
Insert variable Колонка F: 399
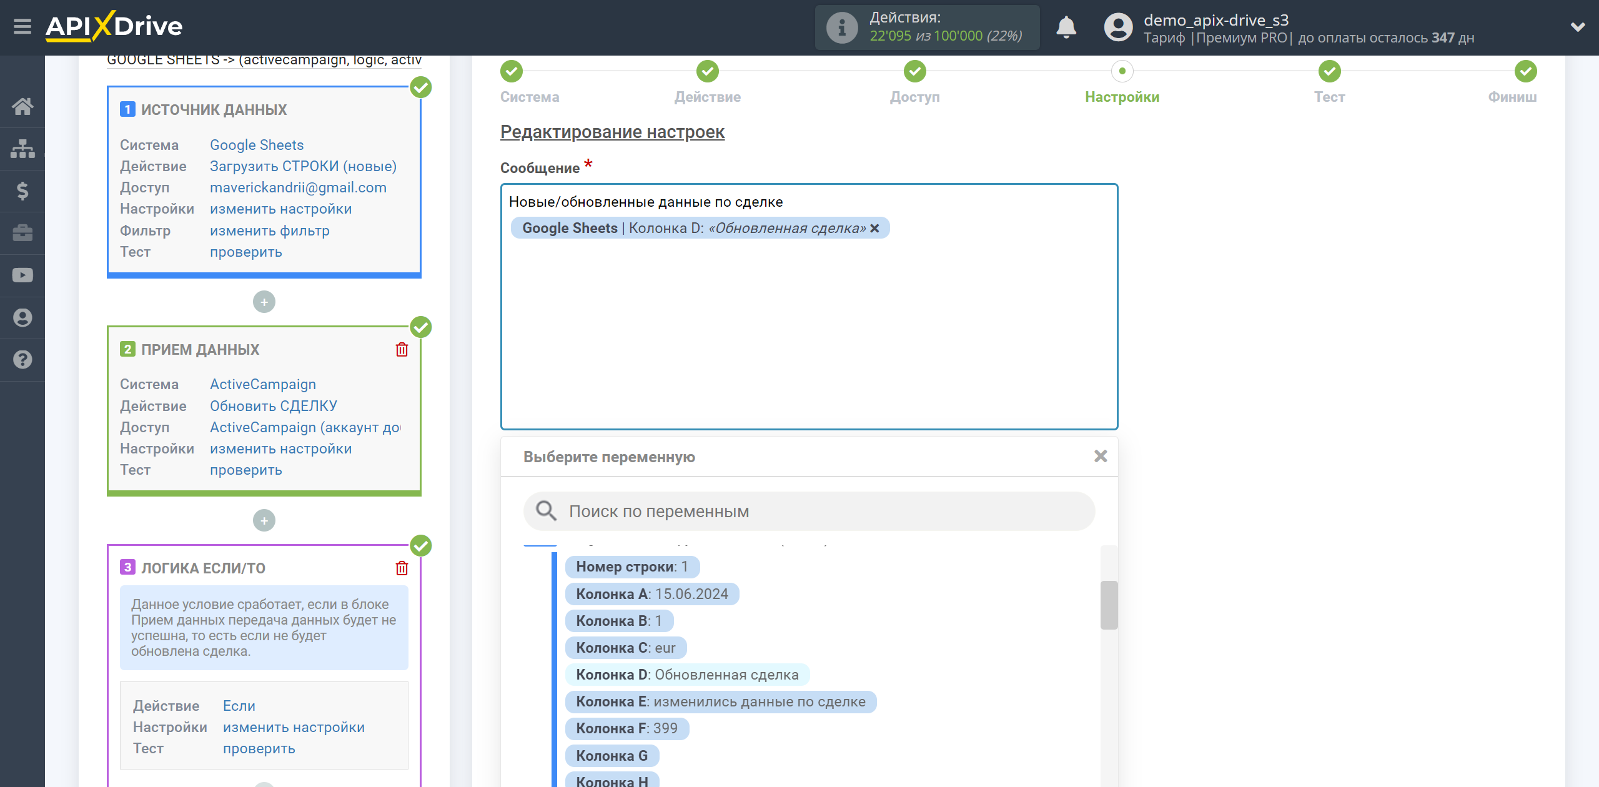coord(627,728)
